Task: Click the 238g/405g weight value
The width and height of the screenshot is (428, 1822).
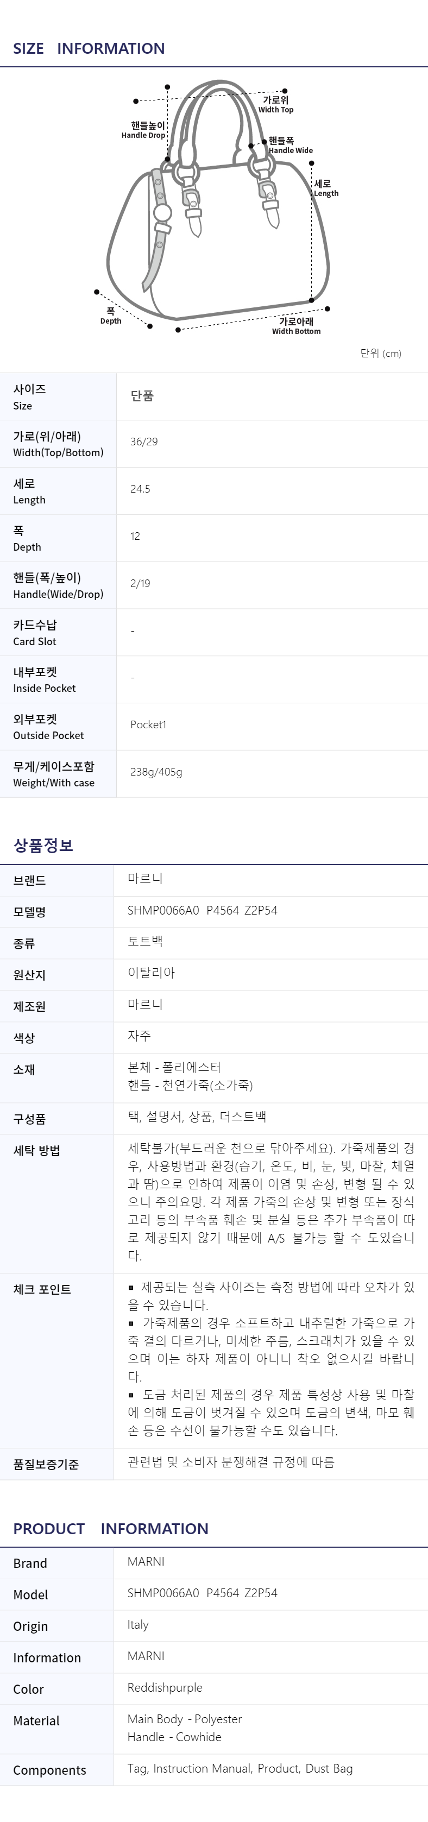Action: coord(156,772)
